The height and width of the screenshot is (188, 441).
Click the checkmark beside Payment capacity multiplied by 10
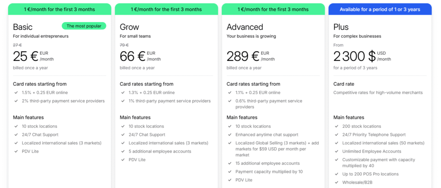pyautogui.click(x=230, y=172)
